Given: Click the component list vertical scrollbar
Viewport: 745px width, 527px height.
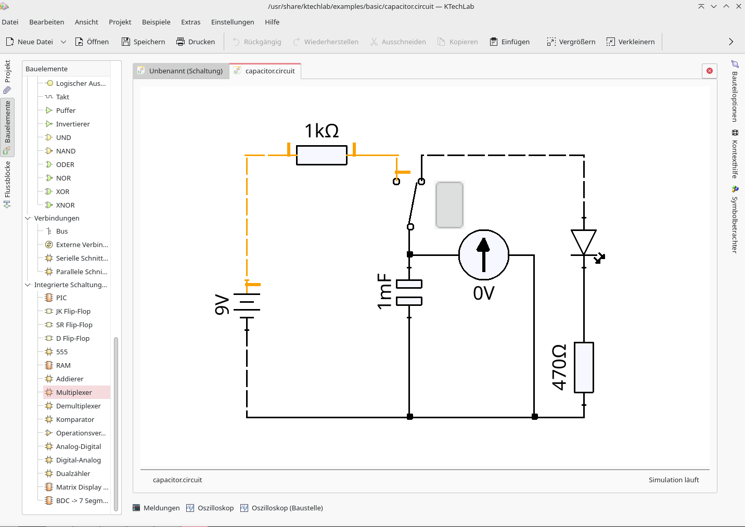Looking at the screenshot, I should pyautogui.click(x=116, y=423).
